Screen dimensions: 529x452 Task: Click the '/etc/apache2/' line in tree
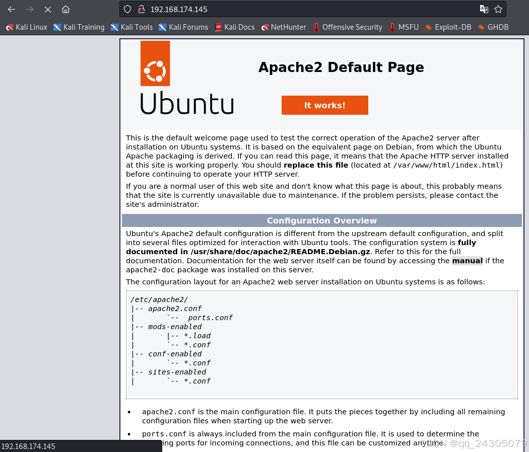[159, 299]
